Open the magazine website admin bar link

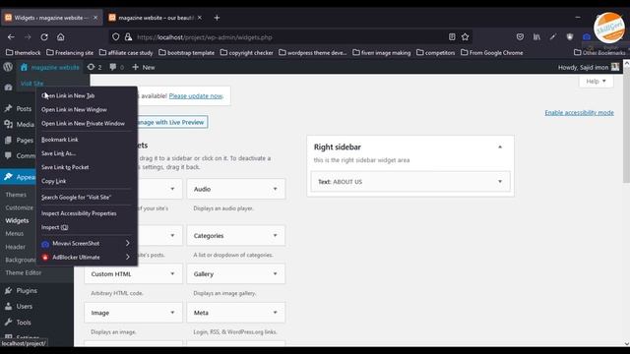point(50,67)
